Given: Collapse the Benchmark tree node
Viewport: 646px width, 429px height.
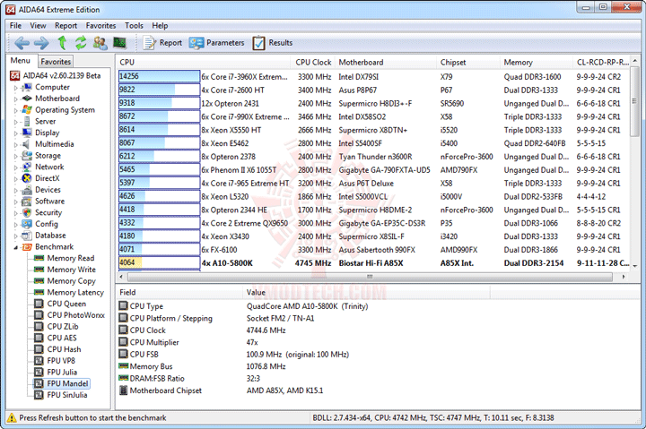Looking at the screenshot, I should click(x=15, y=247).
